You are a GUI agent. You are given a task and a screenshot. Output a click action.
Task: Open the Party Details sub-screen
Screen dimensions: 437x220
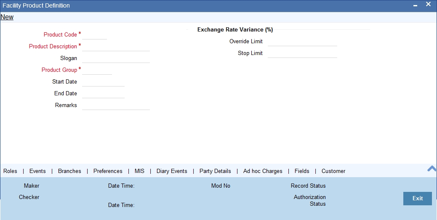click(215, 171)
